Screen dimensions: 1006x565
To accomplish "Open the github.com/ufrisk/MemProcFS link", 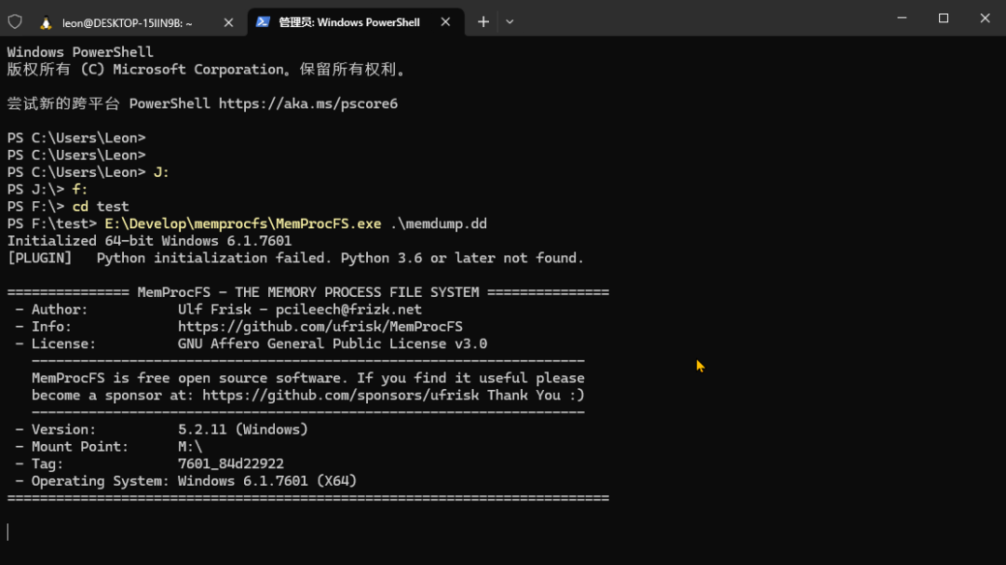I will (x=320, y=327).
